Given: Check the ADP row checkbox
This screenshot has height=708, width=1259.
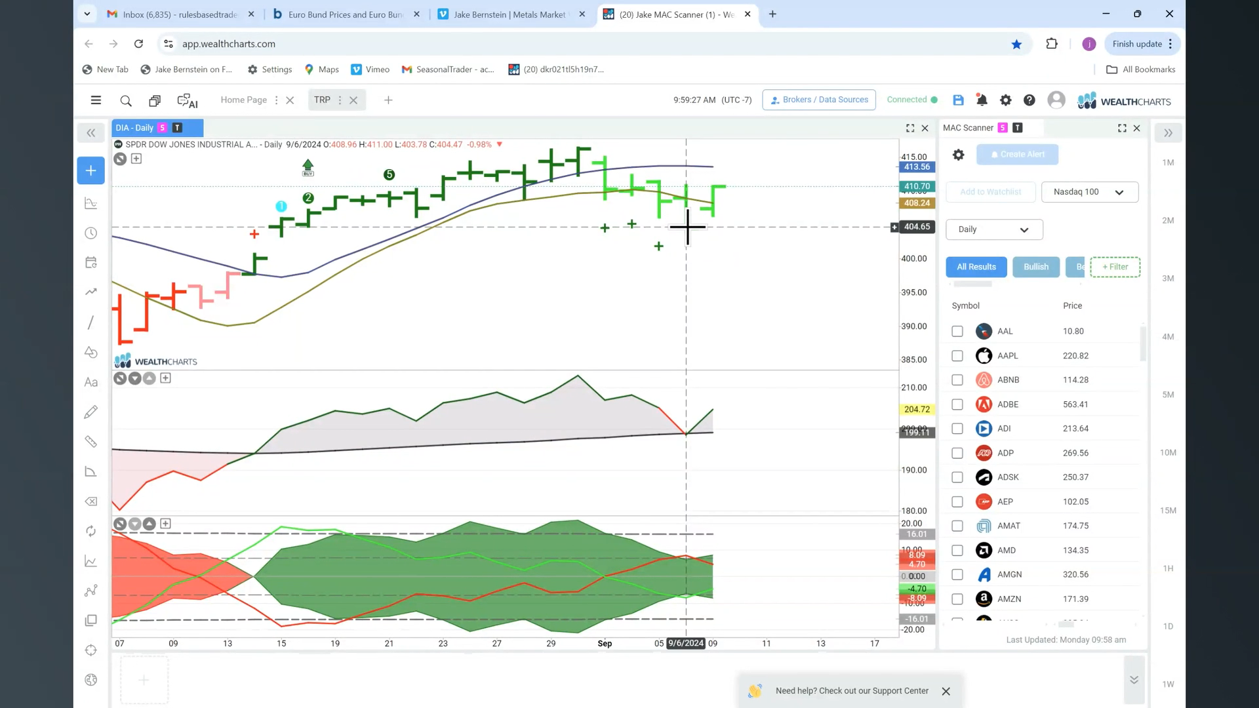Looking at the screenshot, I should coord(957,453).
